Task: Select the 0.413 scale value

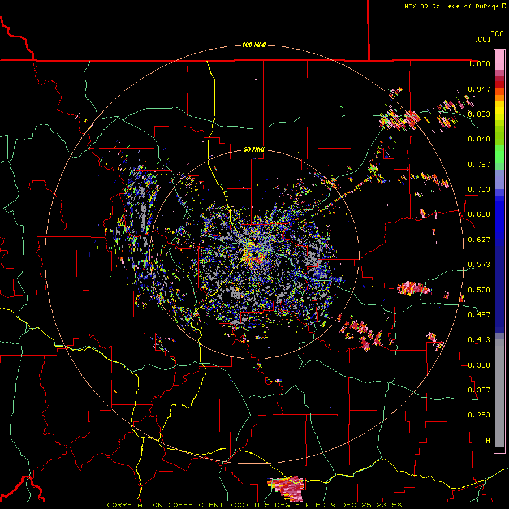Action: coord(479,340)
